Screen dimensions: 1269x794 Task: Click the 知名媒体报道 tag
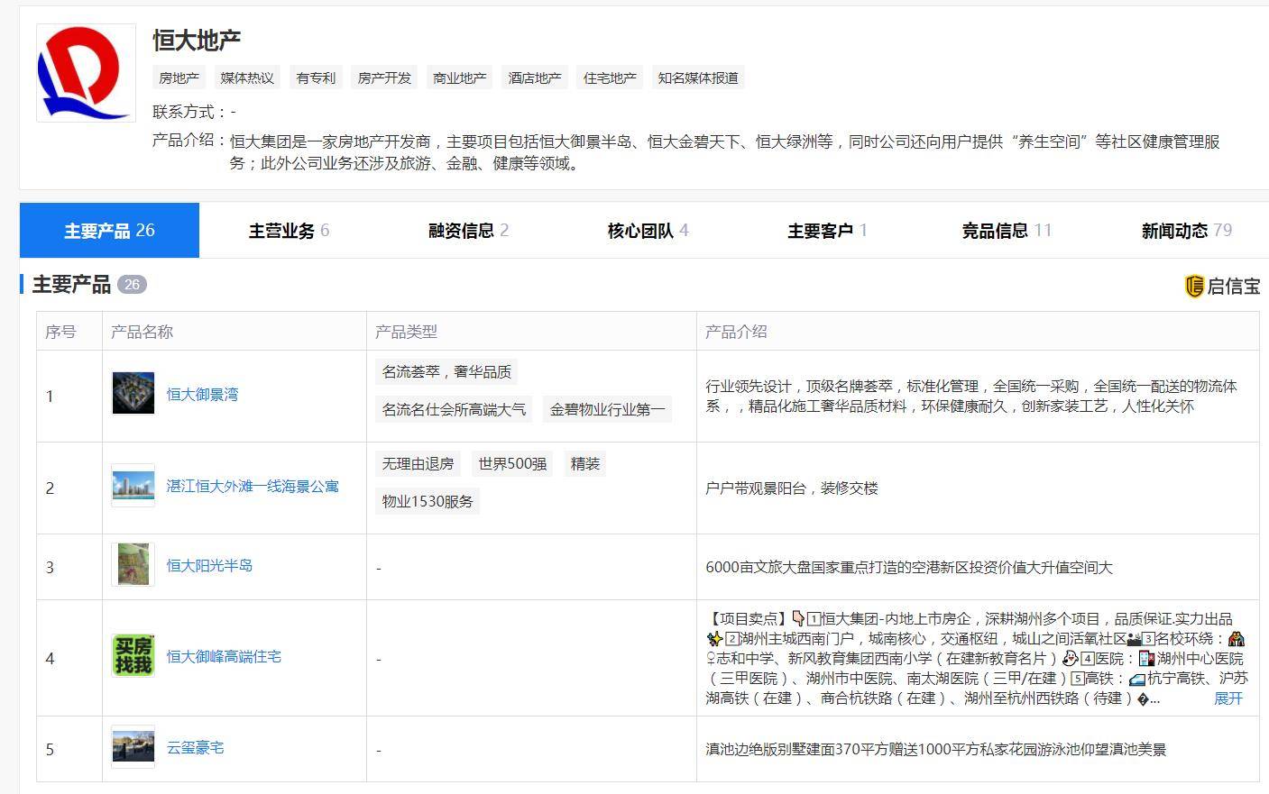(x=698, y=78)
